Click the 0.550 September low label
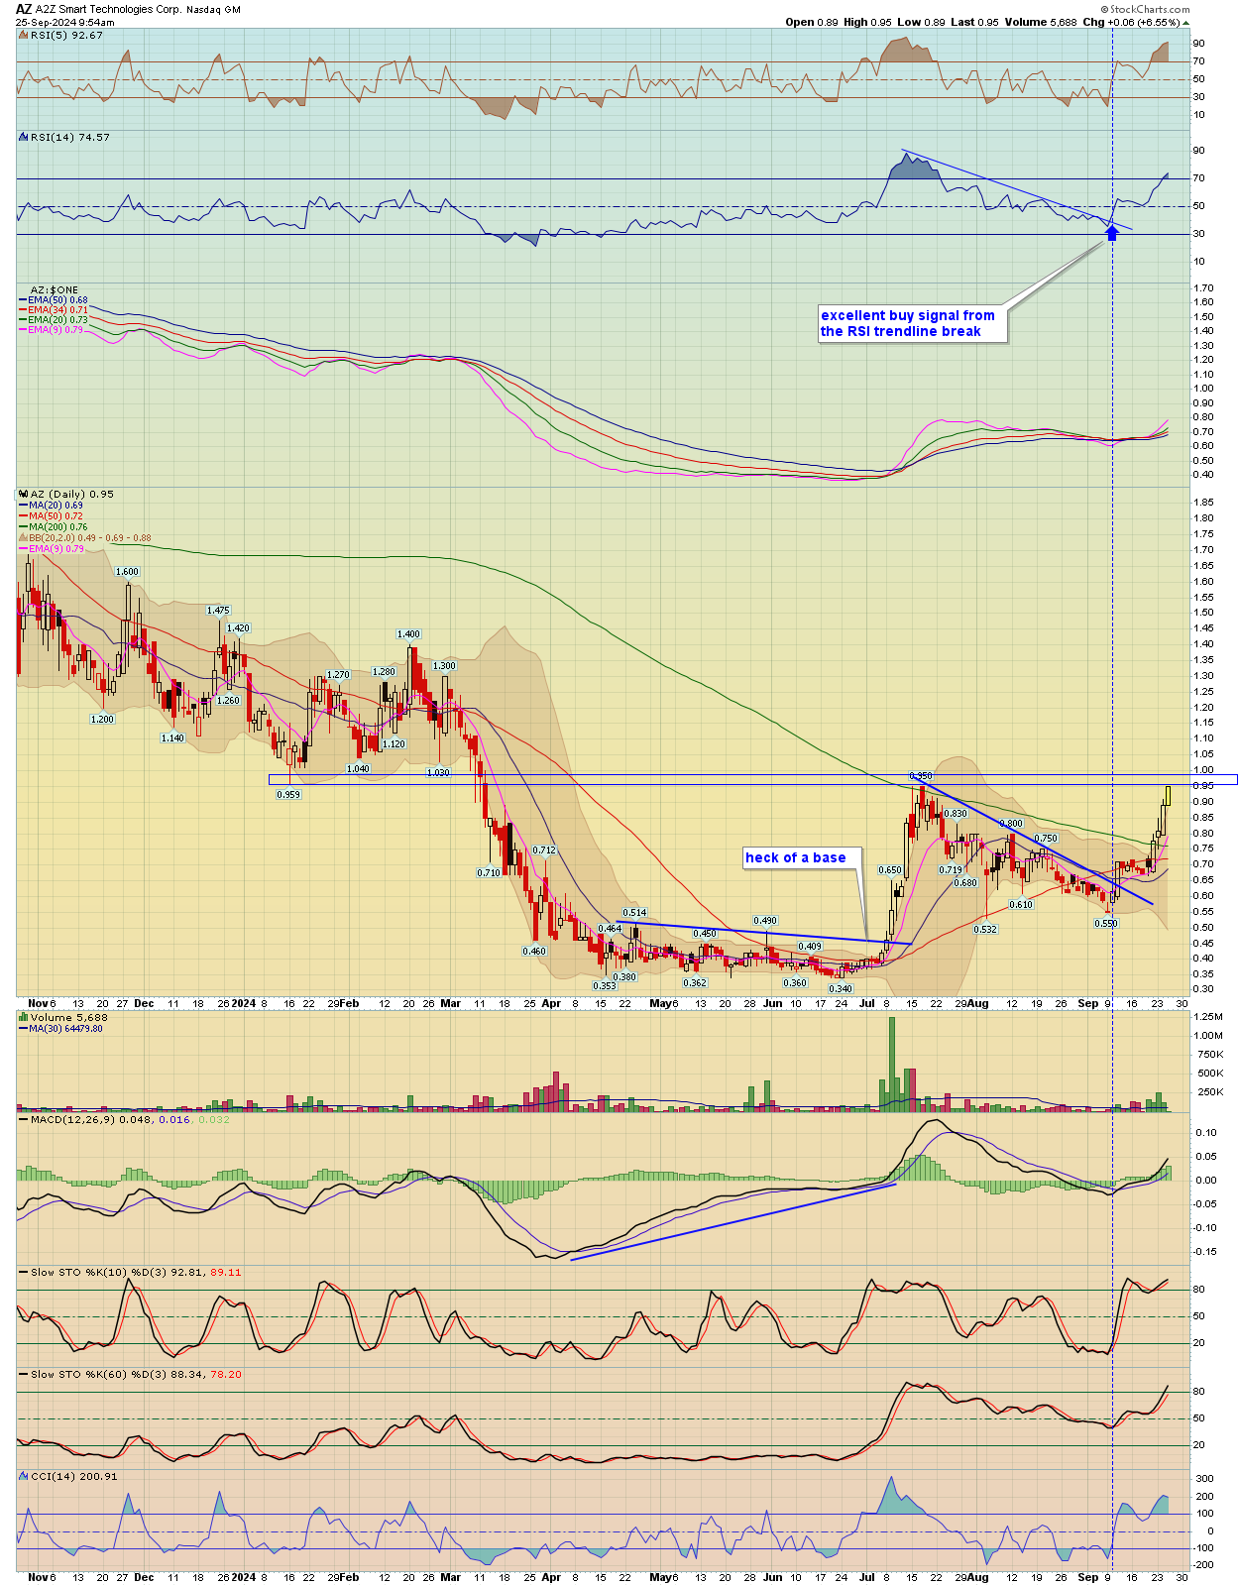Viewport: 1239px width, 1586px height. [x=1106, y=924]
